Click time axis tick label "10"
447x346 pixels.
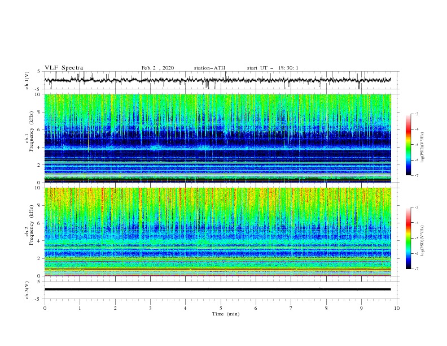pos(397,308)
